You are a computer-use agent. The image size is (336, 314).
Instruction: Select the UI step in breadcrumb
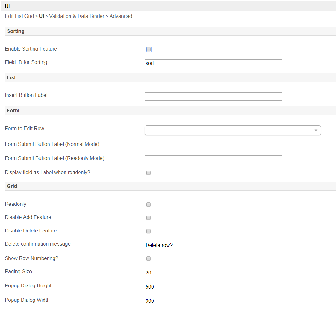[41, 16]
